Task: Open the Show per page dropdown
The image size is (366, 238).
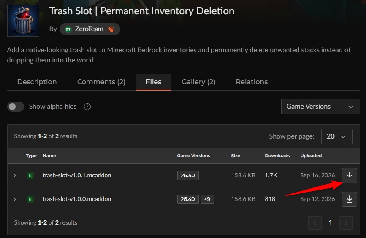Action: coord(337,136)
